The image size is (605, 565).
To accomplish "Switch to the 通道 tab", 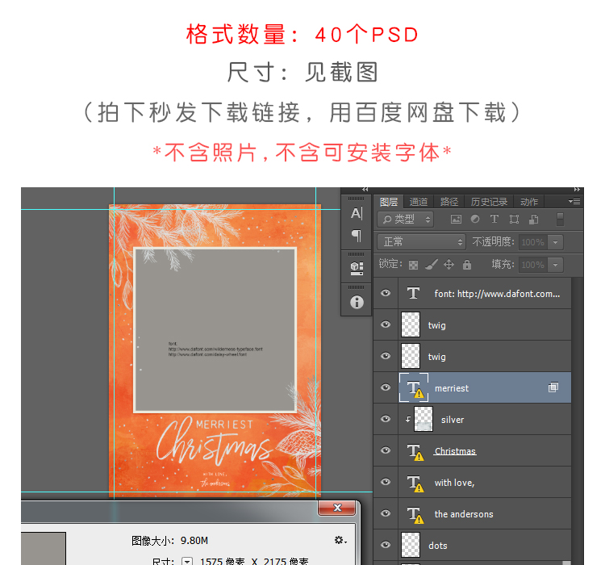I will tap(419, 202).
